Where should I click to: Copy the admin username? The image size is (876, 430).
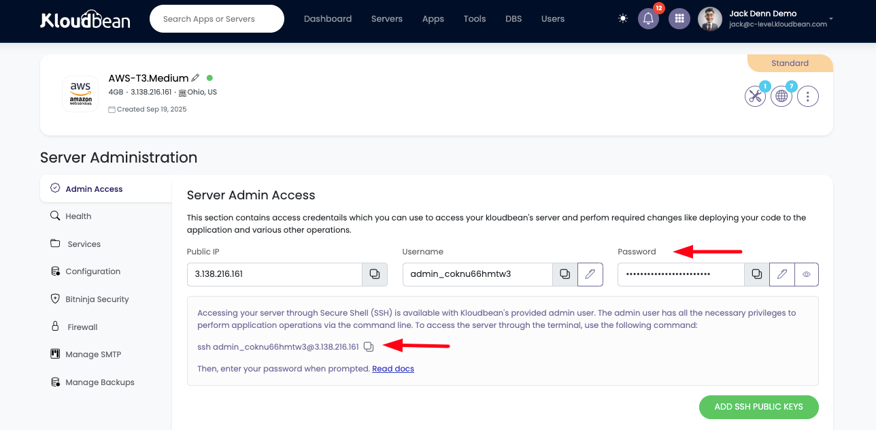tap(565, 274)
